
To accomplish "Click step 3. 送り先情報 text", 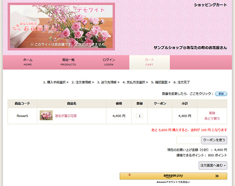I will [x=107, y=82].
